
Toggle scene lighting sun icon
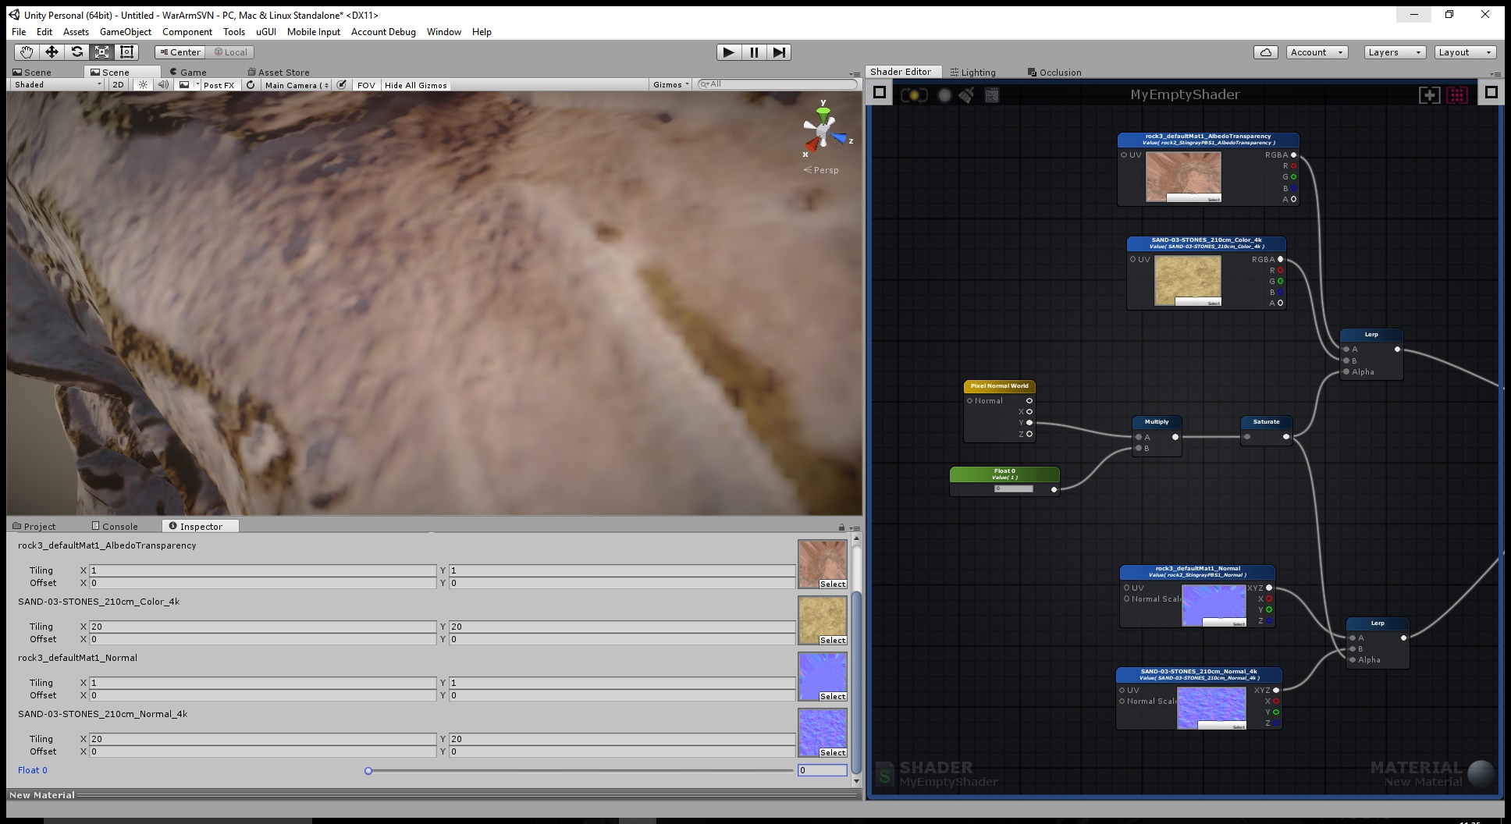click(143, 85)
